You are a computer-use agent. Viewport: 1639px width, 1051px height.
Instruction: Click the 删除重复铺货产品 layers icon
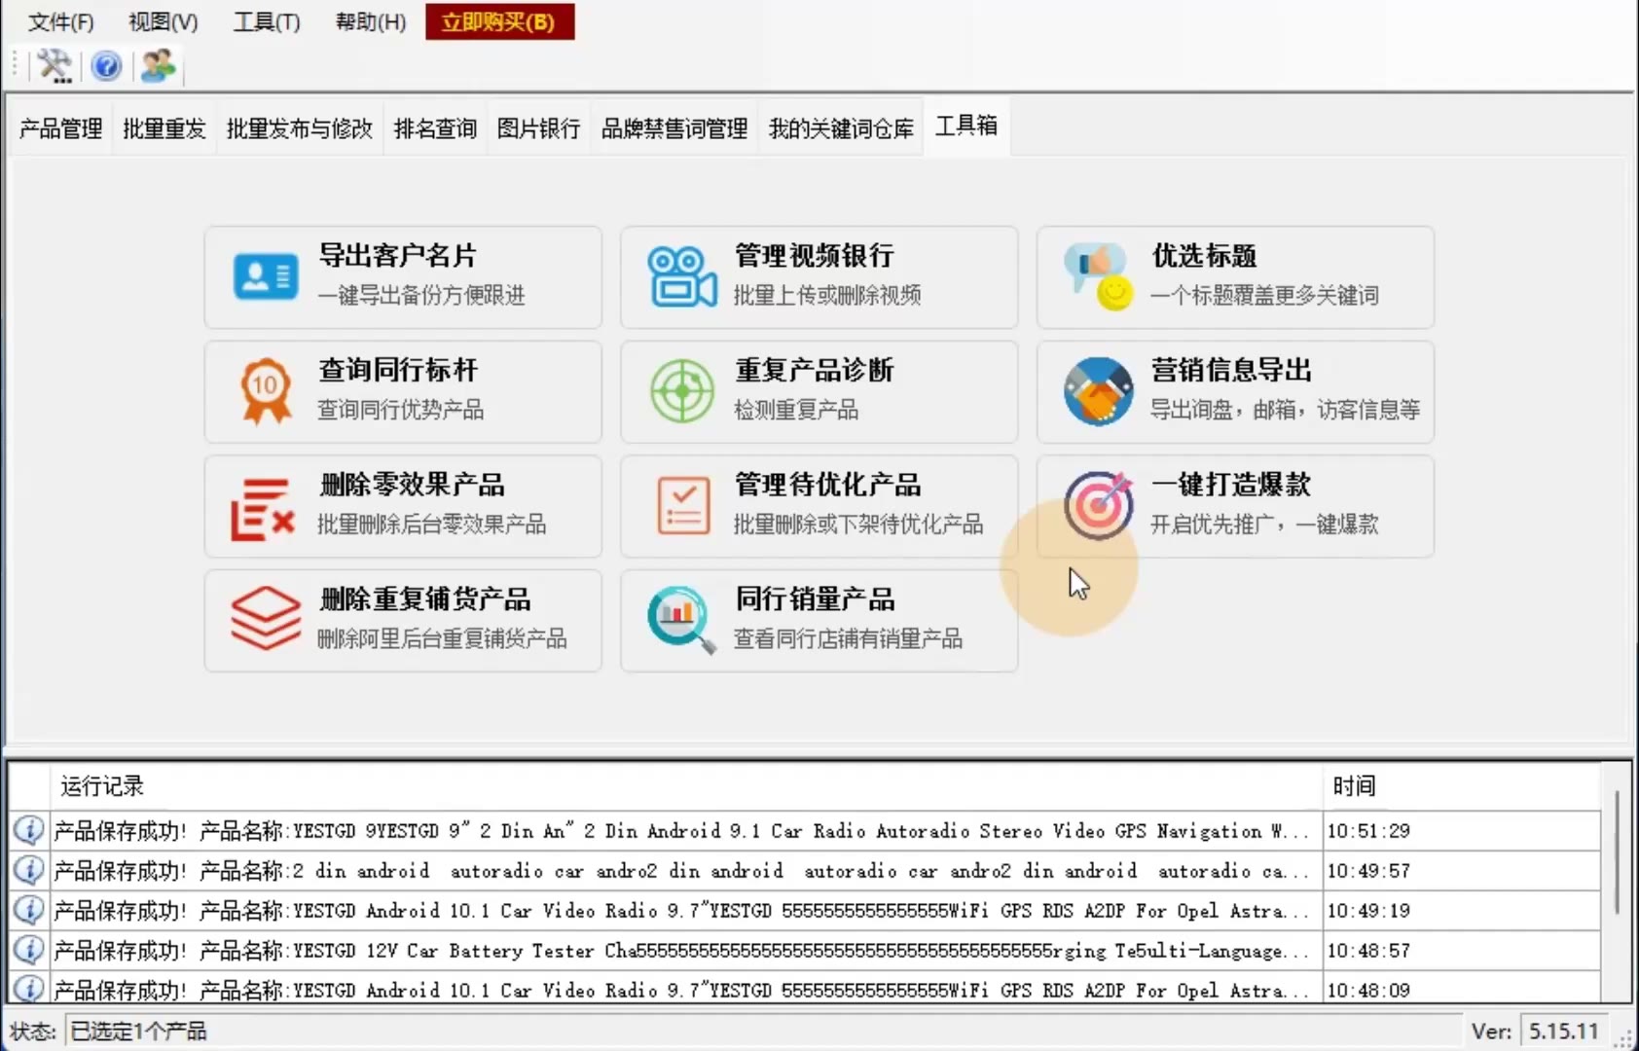click(266, 619)
